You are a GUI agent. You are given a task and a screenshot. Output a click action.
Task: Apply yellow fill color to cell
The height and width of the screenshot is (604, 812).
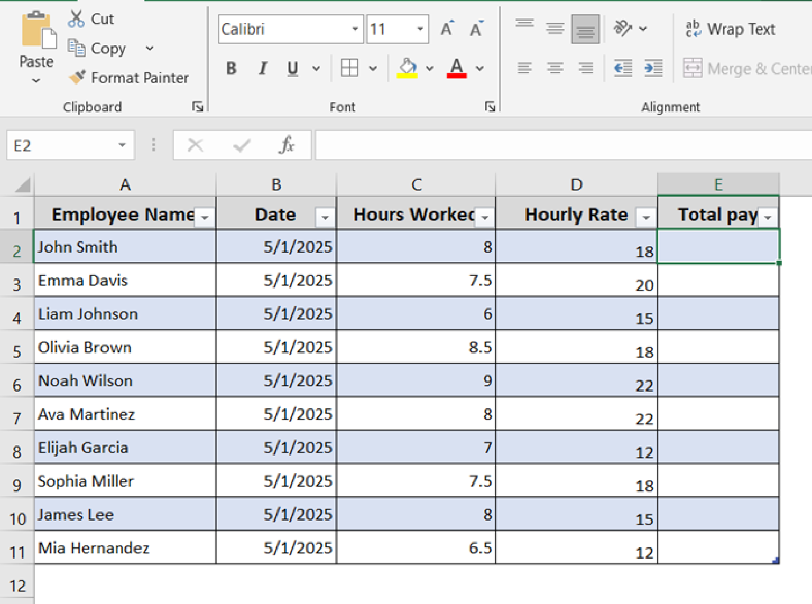[x=408, y=68]
